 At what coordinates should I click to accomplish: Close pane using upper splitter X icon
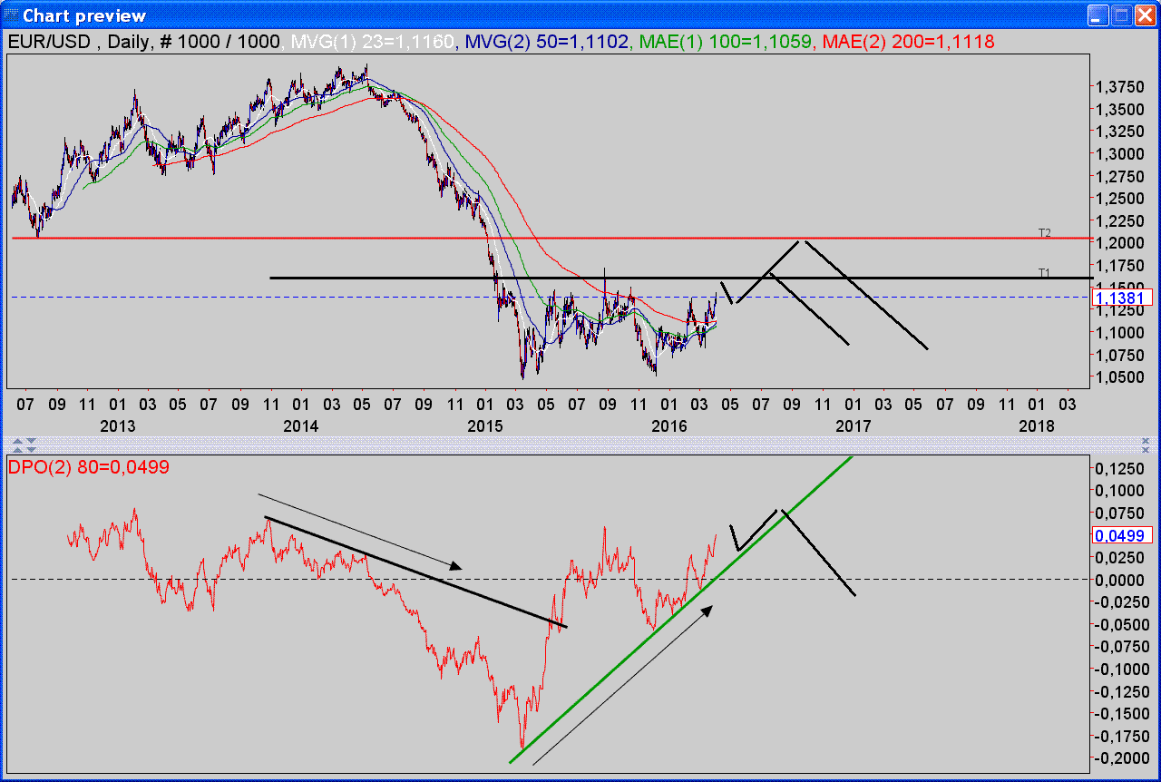click(x=1146, y=441)
